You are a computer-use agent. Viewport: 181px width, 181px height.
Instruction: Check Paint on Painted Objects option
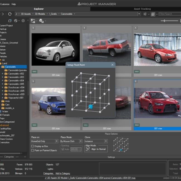33,150
